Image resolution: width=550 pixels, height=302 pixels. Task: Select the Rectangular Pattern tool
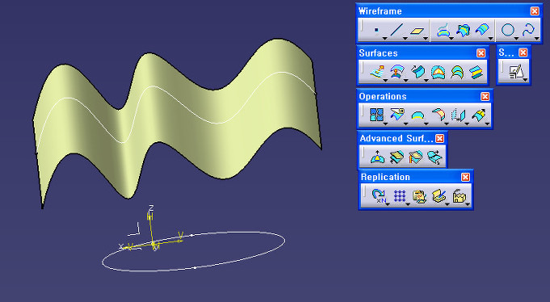click(400, 195)
